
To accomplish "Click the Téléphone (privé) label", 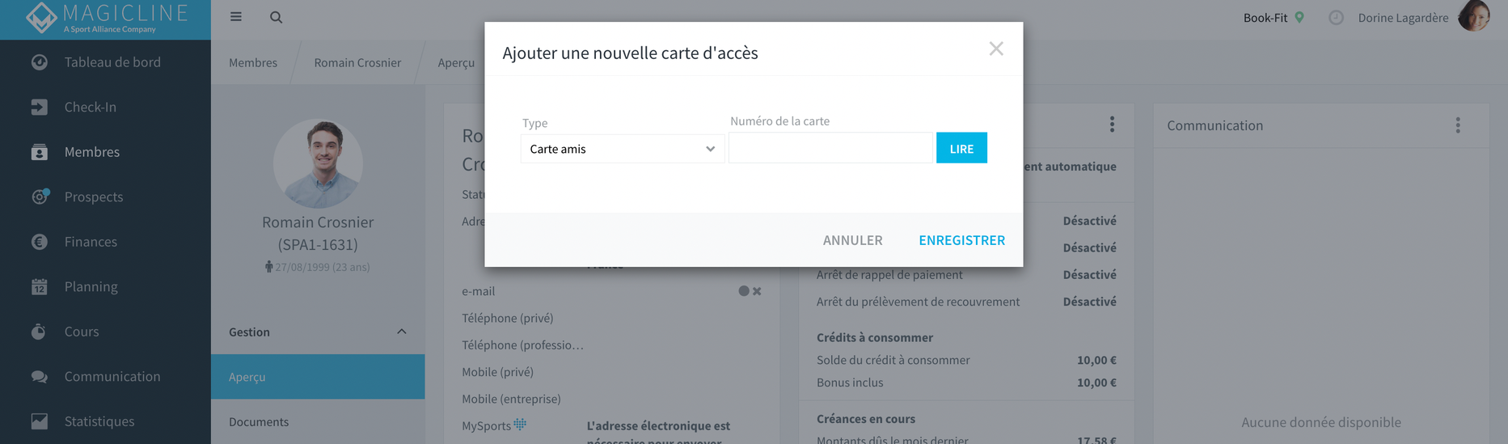I will (x=508, y=318).
